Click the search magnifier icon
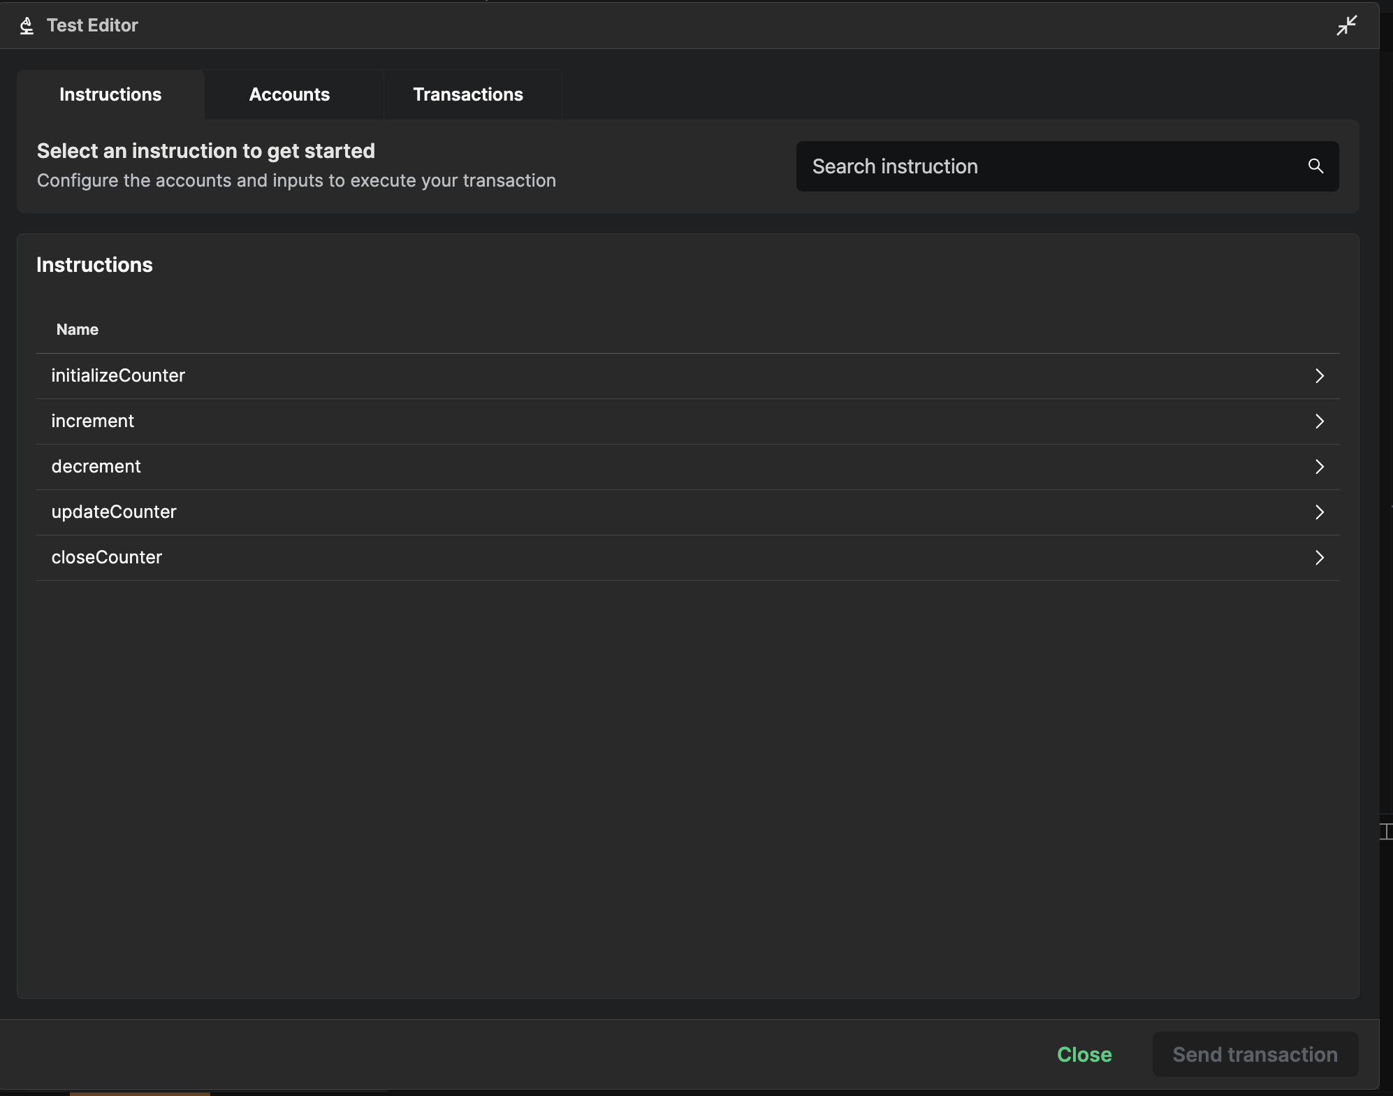1393x1096 pixels. coord(1316,166)
